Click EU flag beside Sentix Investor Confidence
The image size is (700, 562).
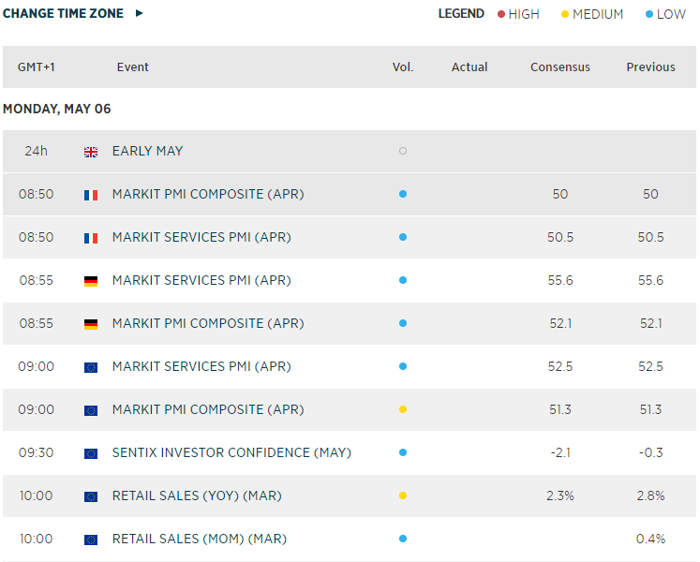point(91,453)
